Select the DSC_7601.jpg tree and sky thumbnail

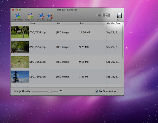point(20,77)
